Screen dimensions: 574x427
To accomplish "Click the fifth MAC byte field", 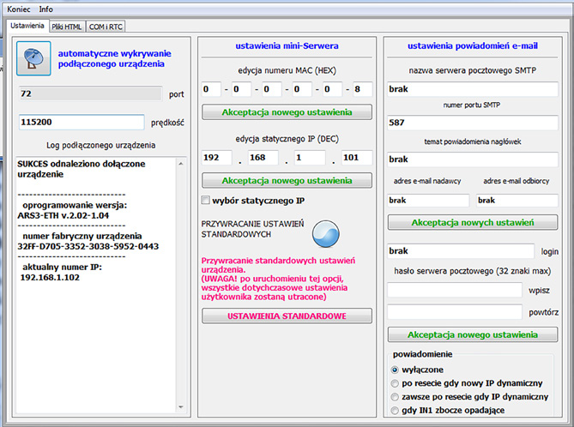I will click(333, 89).
